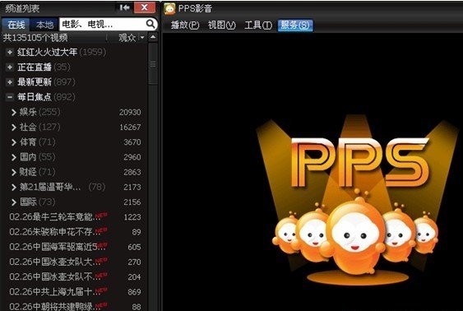Image resolution: width=463 pixels, height=311 pixels.
Task: Click the search magnifier icon
Action: click(x=150, y=24)
